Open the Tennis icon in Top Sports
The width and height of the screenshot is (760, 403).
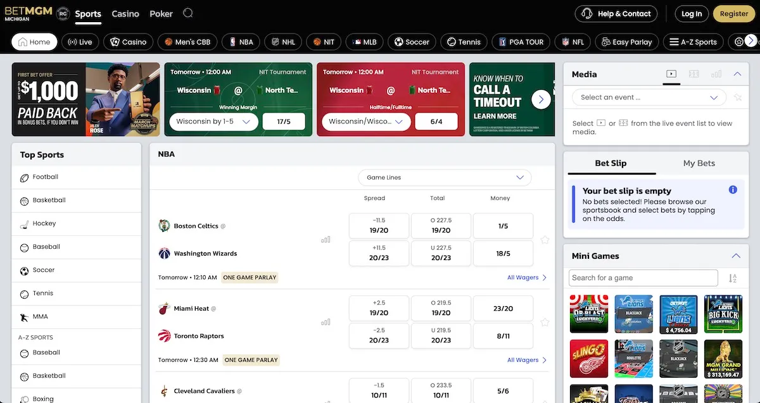click(24, 294)
